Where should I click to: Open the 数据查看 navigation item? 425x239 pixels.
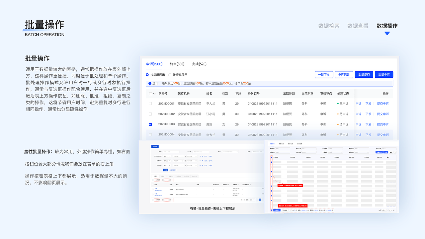click(358, 26)
